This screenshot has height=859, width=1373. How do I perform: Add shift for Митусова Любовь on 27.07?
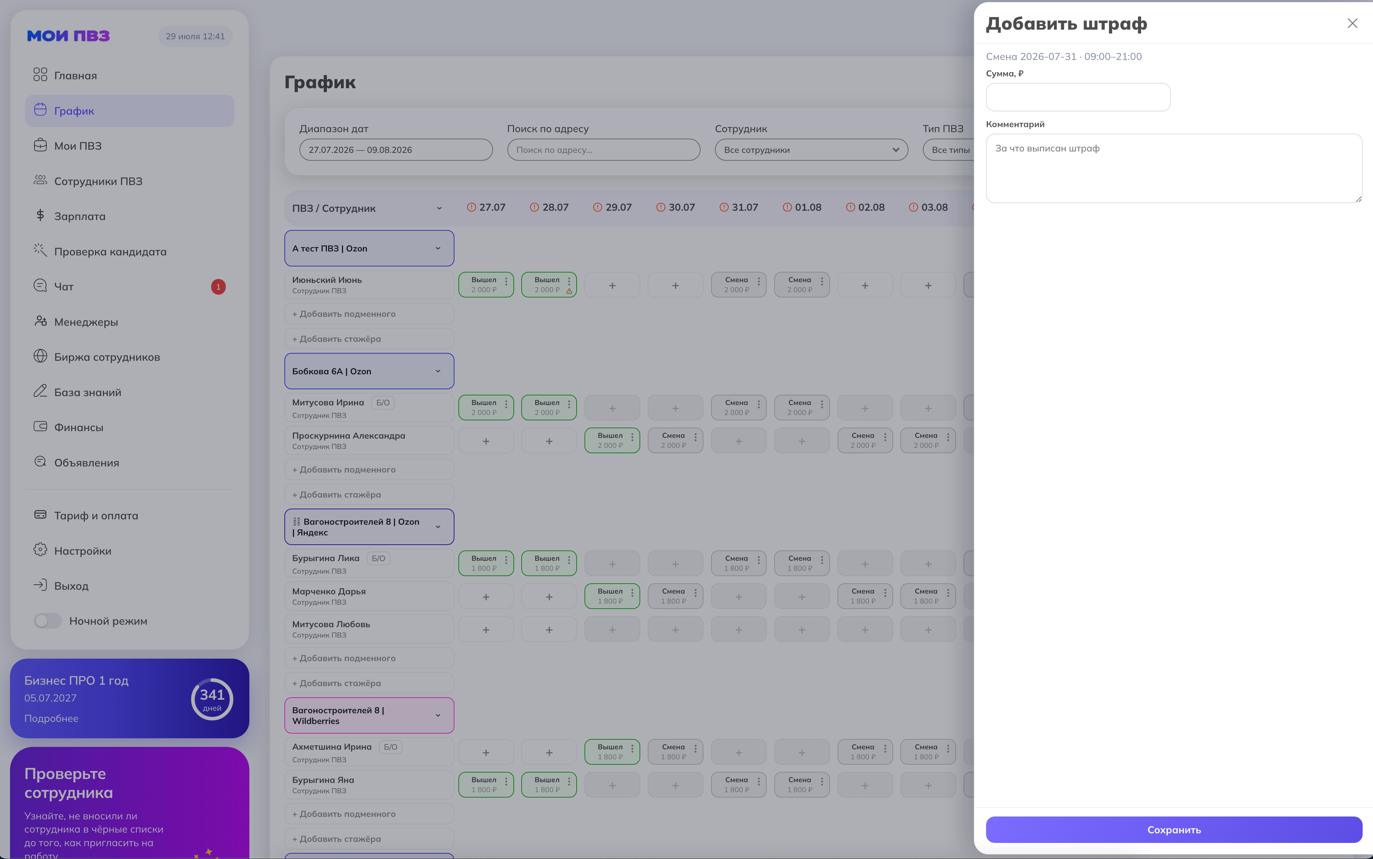(x=486, y=629)
